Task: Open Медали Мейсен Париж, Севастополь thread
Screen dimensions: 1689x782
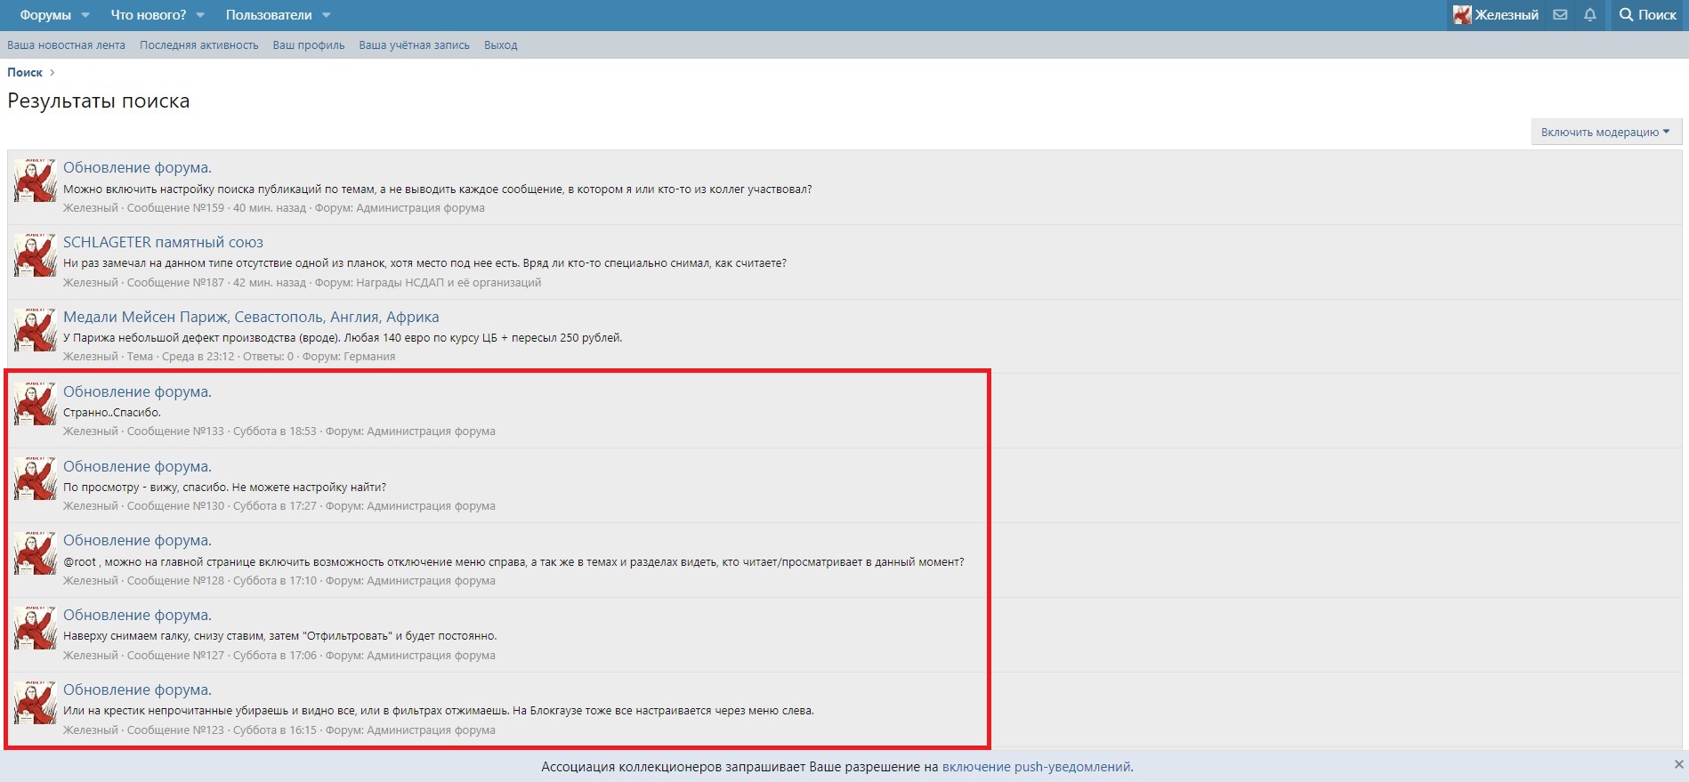Action: tap(251, 317)
